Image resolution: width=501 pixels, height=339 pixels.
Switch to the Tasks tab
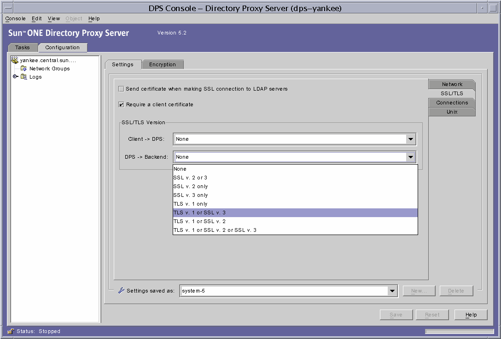coord(23,47)
